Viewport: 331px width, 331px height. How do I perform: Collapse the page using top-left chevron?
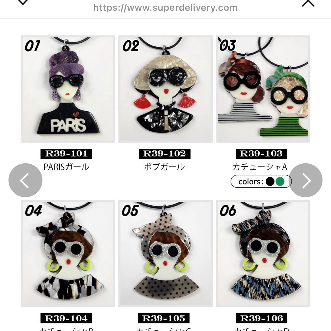pyautogui.click(x=23, y=2)
